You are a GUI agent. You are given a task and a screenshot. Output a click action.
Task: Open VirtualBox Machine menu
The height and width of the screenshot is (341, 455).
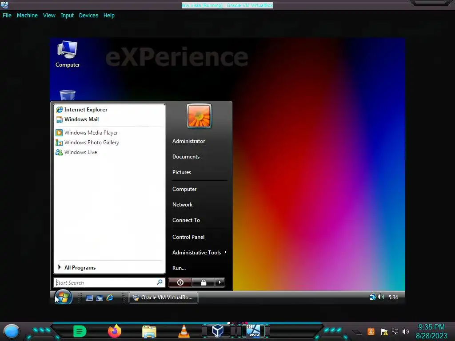(x=27, y=16)
